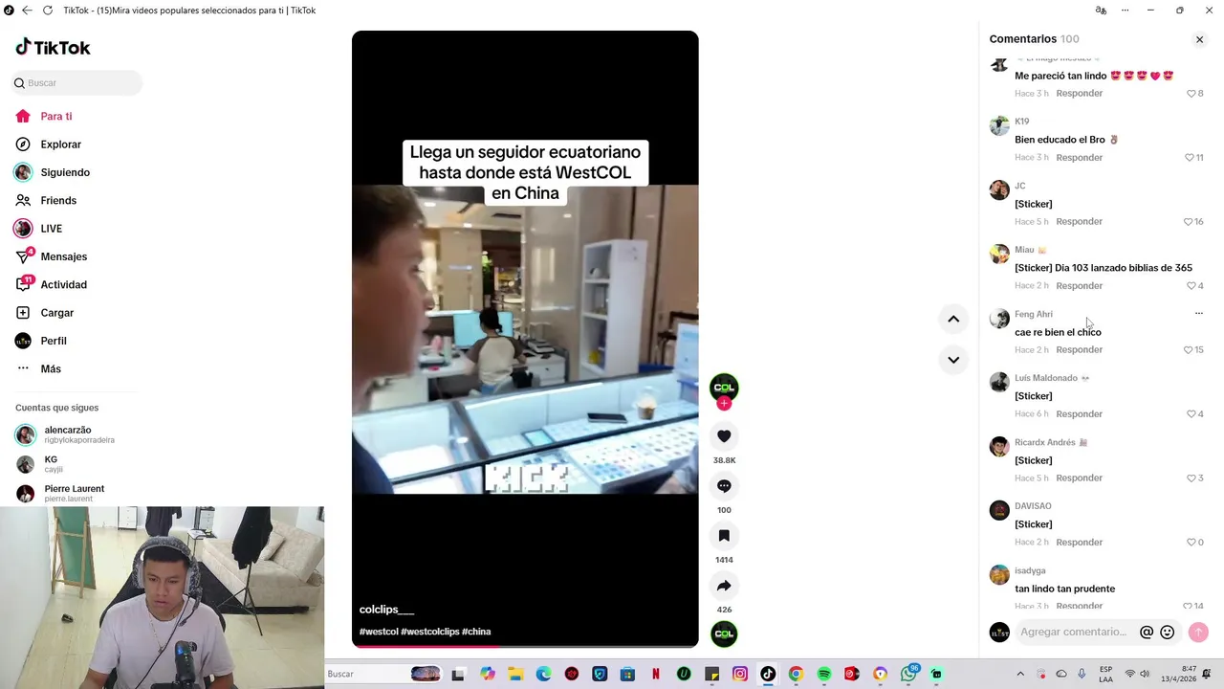Open the translate icon in title bar
This screenshot has width=1224, height=689.
pos(1101,11)
